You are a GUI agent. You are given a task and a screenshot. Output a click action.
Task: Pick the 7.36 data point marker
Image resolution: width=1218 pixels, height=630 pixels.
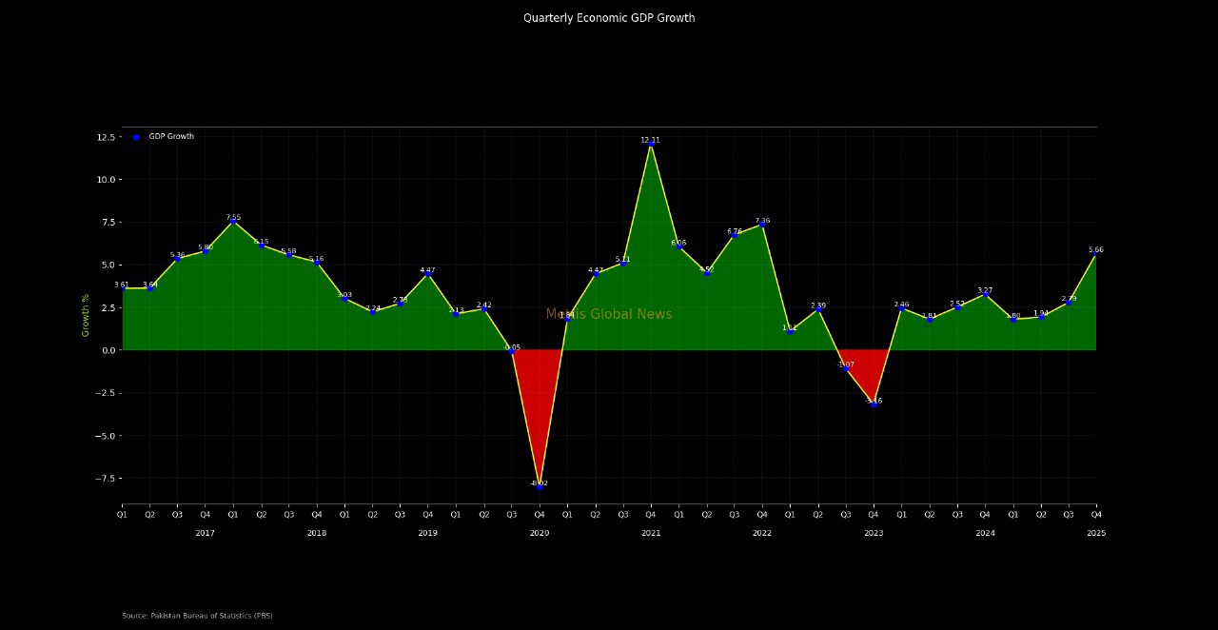click(762, 226)
